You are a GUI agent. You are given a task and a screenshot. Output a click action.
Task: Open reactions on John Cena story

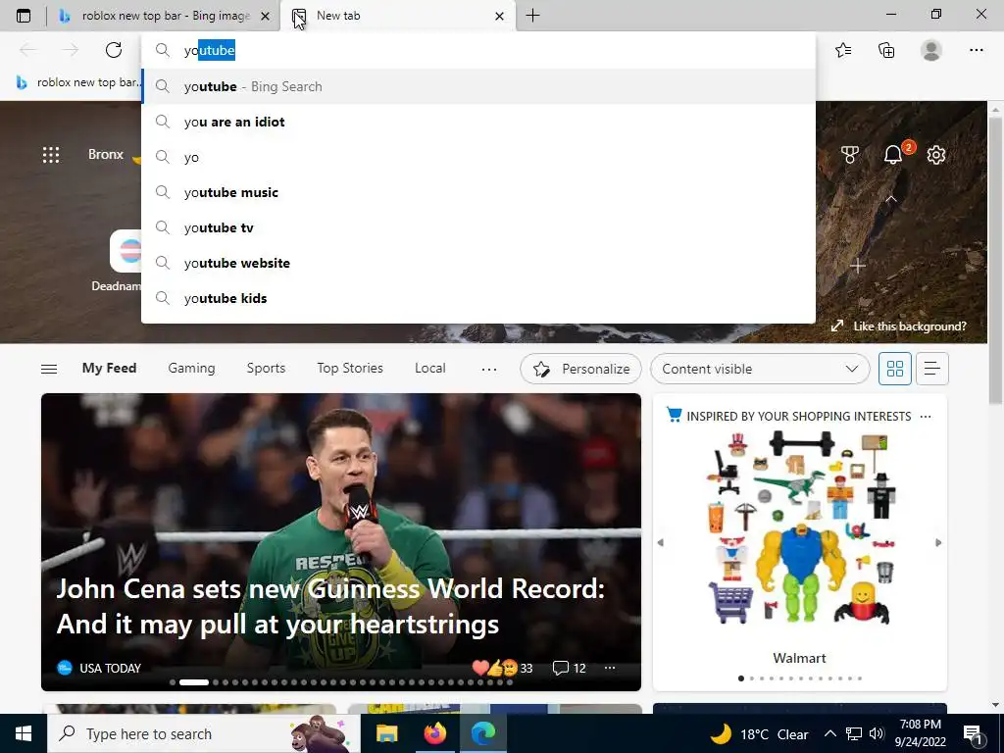tap(502, 668)
